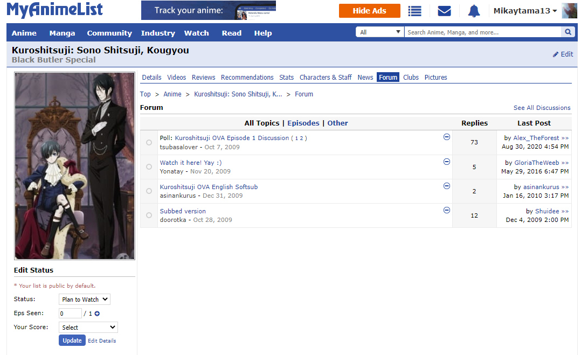Click the plus icon to increment episodes seen
The height and width of the screenshot is (355, 588).
[98, 314]
